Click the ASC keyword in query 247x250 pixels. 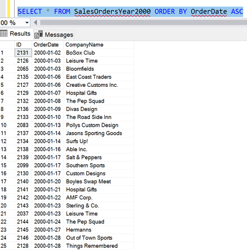237,11
